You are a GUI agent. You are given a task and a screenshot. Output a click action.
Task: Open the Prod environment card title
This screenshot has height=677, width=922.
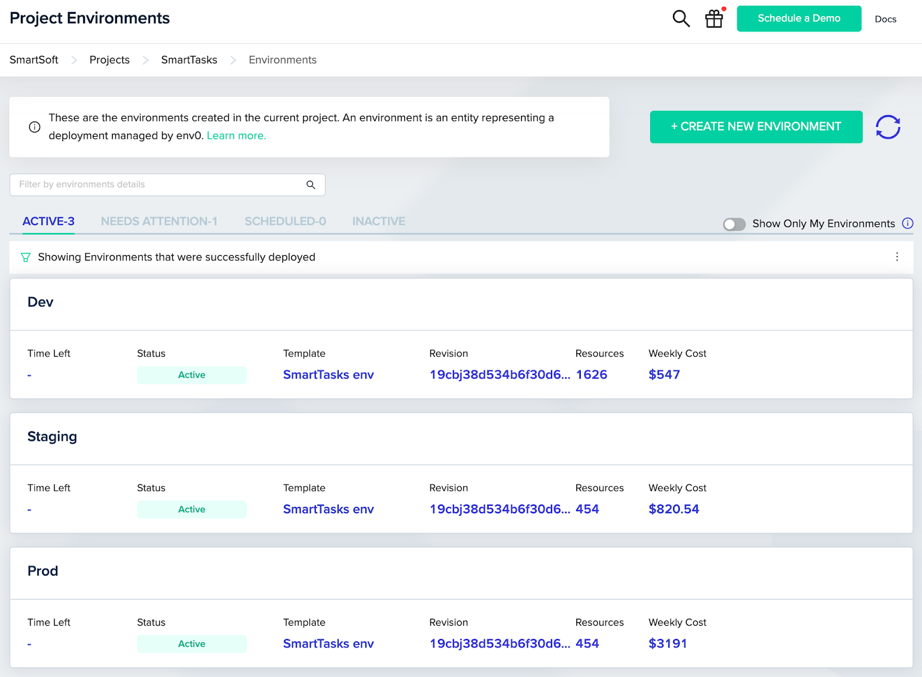click(x=43, y=571)
